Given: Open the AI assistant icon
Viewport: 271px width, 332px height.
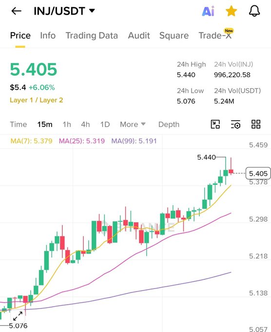Looking at the screenshot, I should 208,11.
